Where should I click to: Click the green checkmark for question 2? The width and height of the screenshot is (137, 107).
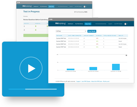tap(36, 30)
